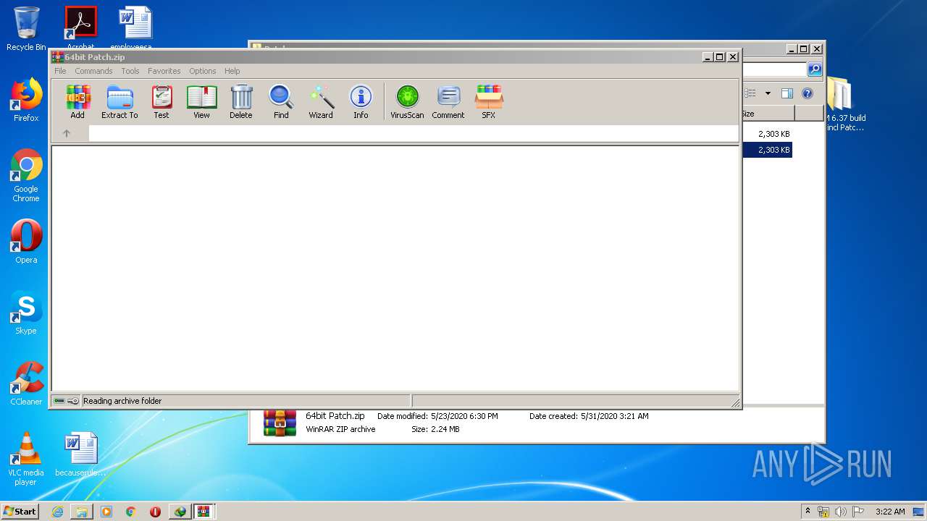Image resolution: width=927 pixels, height=521 pixels.
Task: Click the WinRAR taskbar button
Action: point(204,512)
